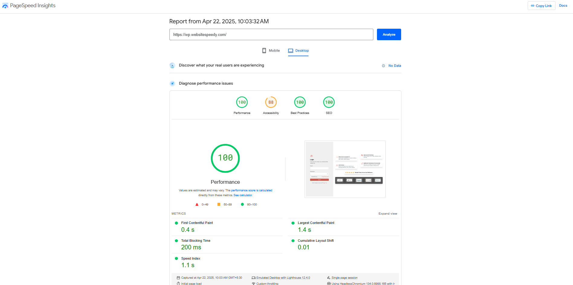Open the Docs link

click(x=563, y=5)
